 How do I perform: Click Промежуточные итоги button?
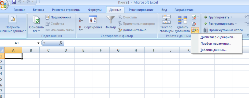[223, 30]
